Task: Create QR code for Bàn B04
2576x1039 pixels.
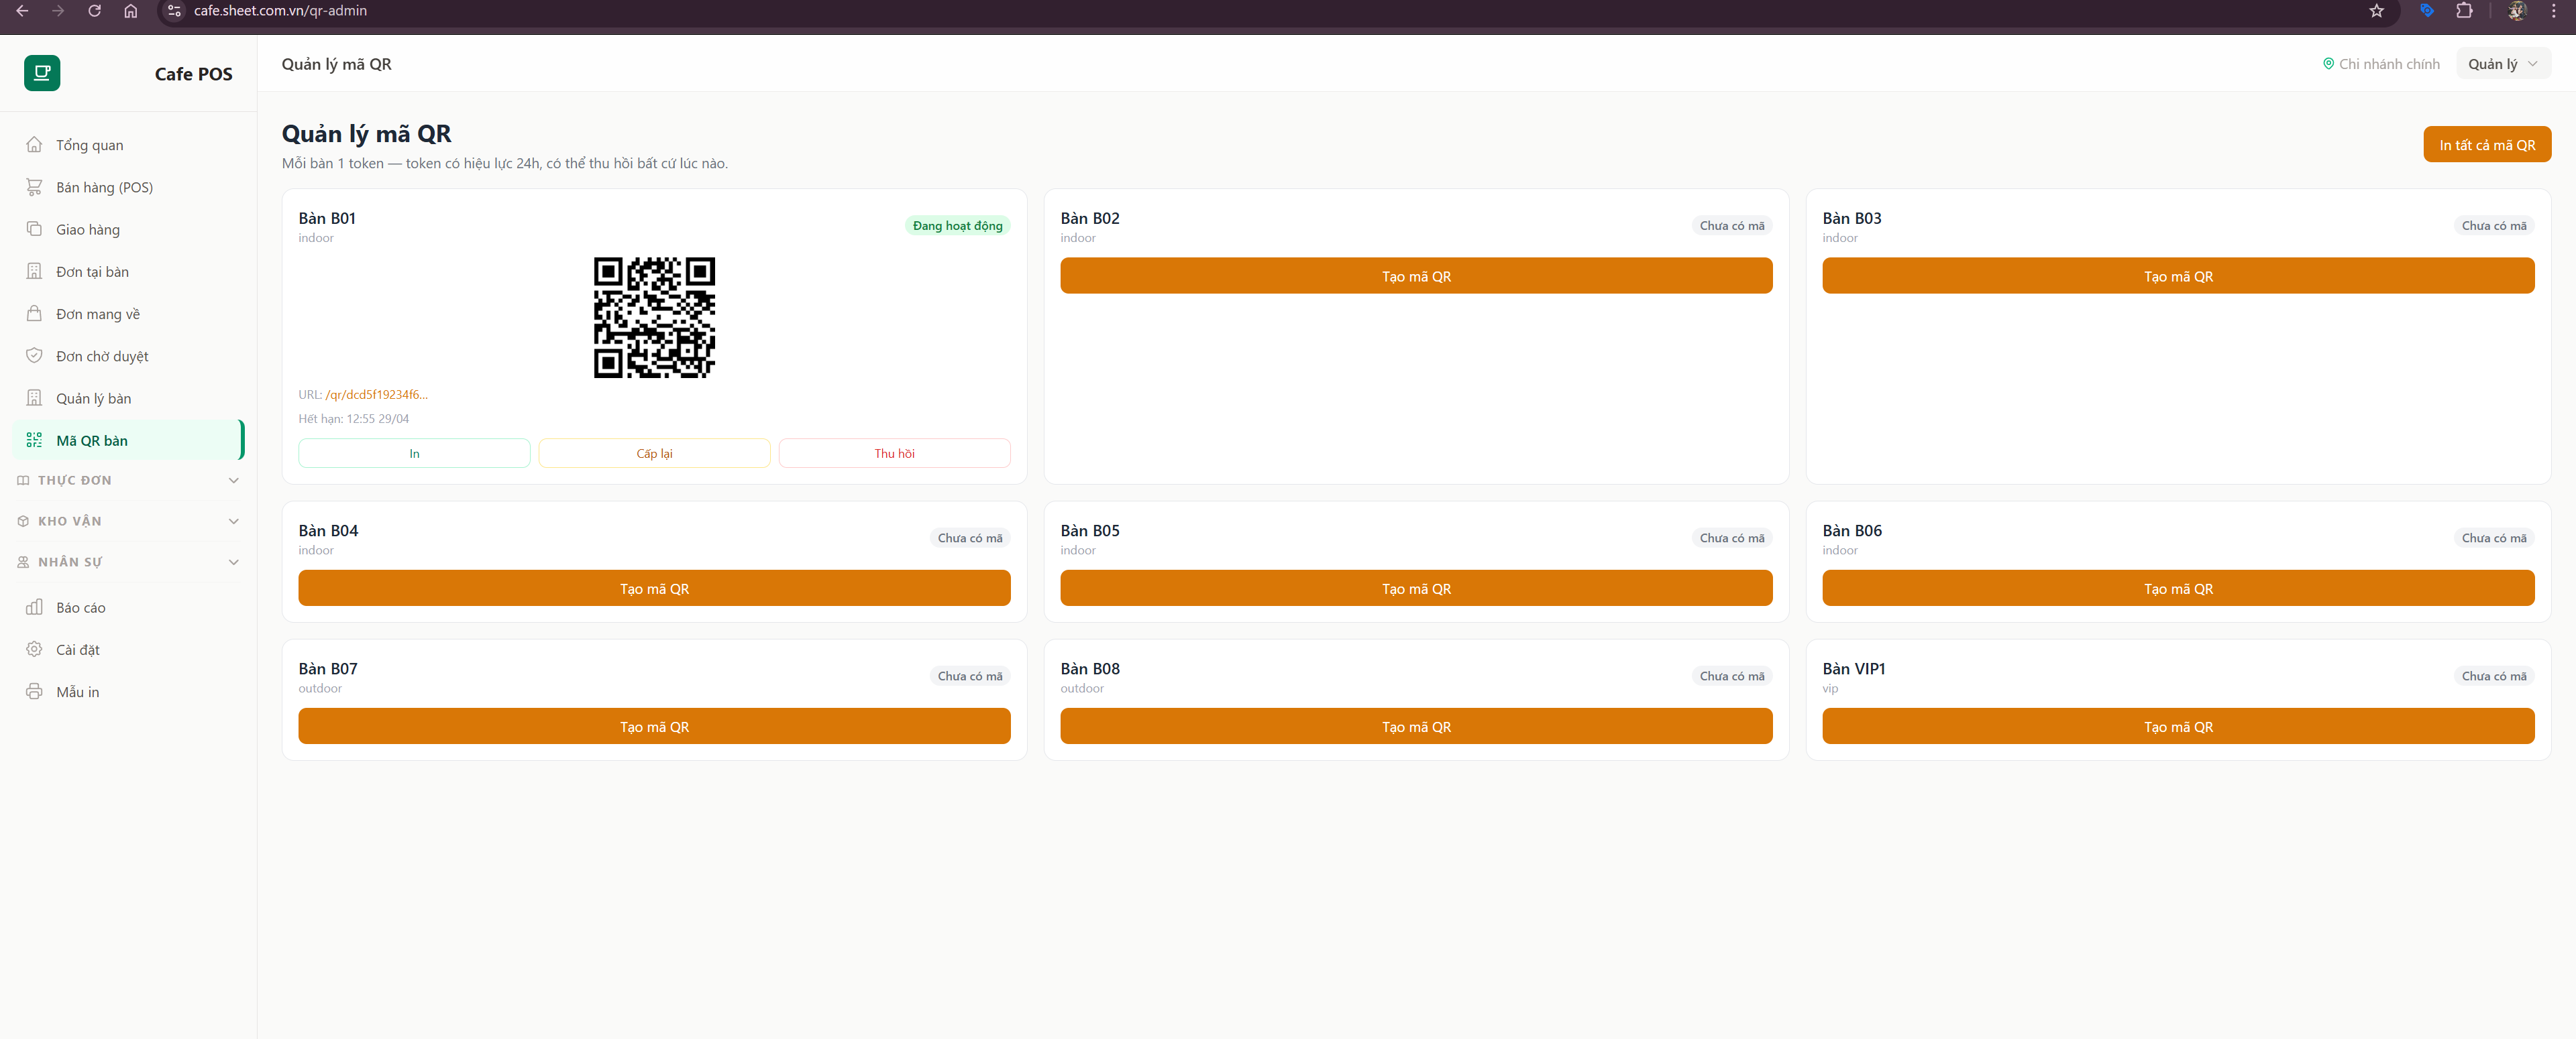Action: (x=654, y=587)
